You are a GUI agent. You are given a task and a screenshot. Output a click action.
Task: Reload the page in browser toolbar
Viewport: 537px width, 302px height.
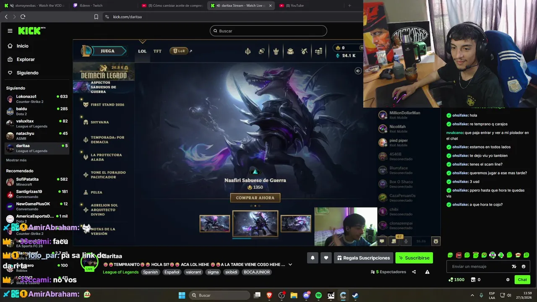pyautogui.click(x=23, y=17)
